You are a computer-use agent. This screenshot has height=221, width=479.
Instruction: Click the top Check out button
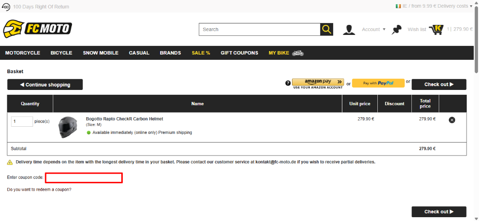(x=439, y=85)
